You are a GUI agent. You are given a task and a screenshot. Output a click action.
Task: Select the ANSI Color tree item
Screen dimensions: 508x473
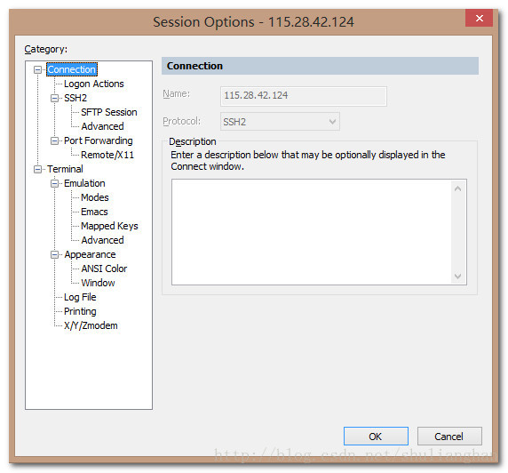[x=104, y=269]
